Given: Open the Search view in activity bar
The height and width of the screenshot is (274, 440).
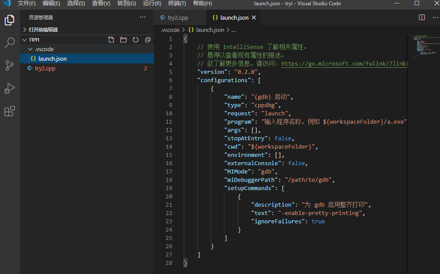Looking at the screenshot, I should click(x=10, y=43).
